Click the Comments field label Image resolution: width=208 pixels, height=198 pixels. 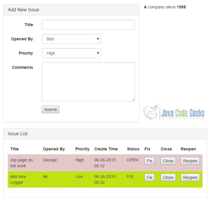click(x=22, y=67)
